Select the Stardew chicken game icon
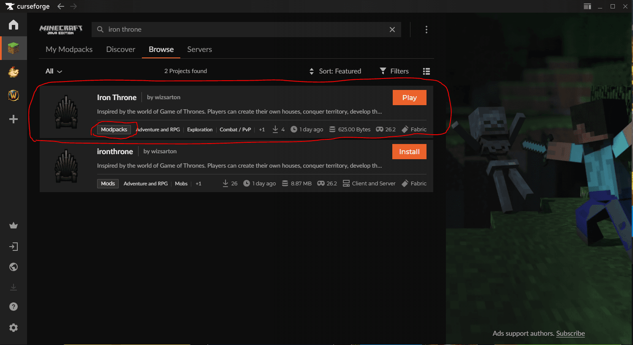This screenshot has width=633, height=345. click(x=14, y=72)
